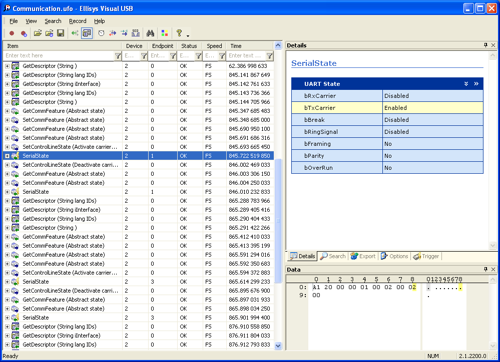Open the Item column filter dropdown

(118, 56)
